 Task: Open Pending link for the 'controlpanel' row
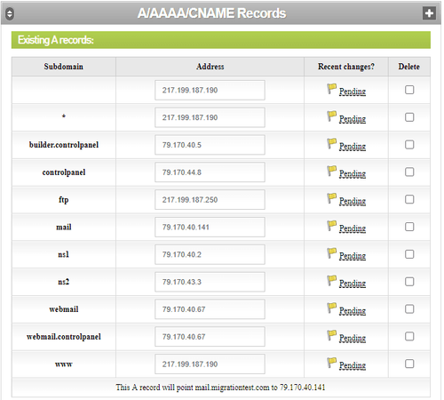(x=353, y=173)
